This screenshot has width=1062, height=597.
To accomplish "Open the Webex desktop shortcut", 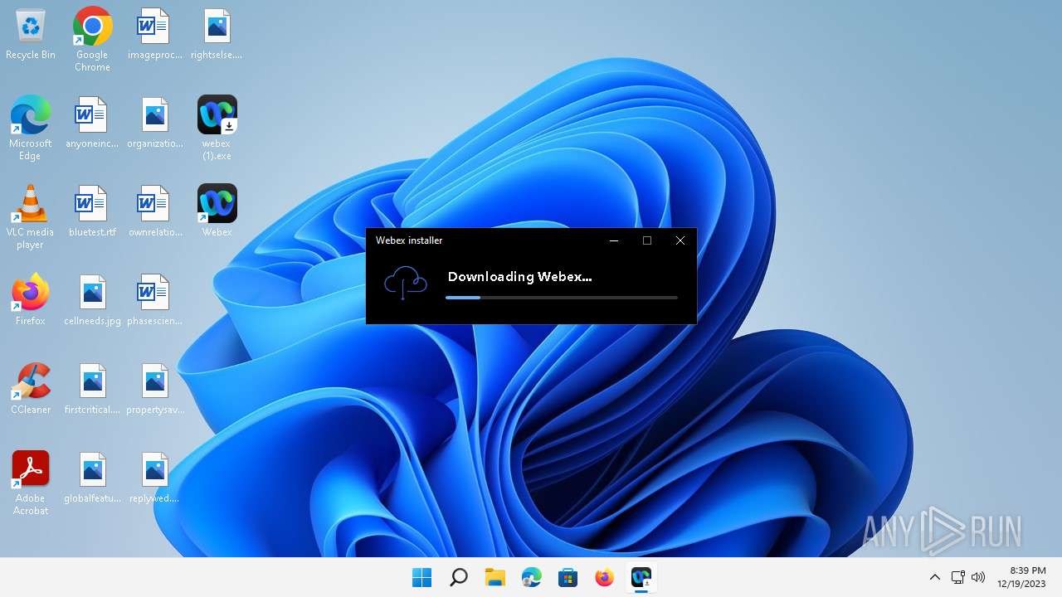I will coord(217,211).
